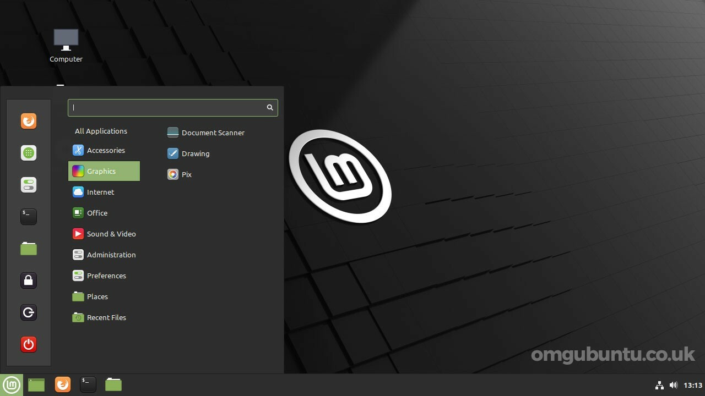Open System Settings from the sidebar
705x396 pixels.
tap(28, 184)
